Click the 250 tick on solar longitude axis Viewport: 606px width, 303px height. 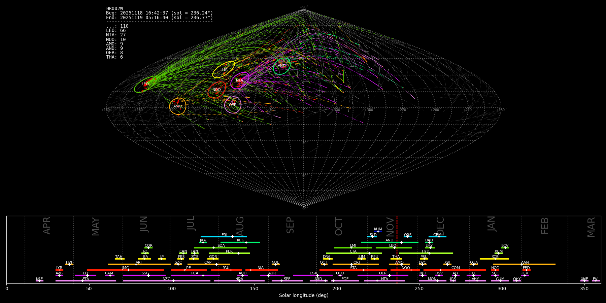pos(419,289)
